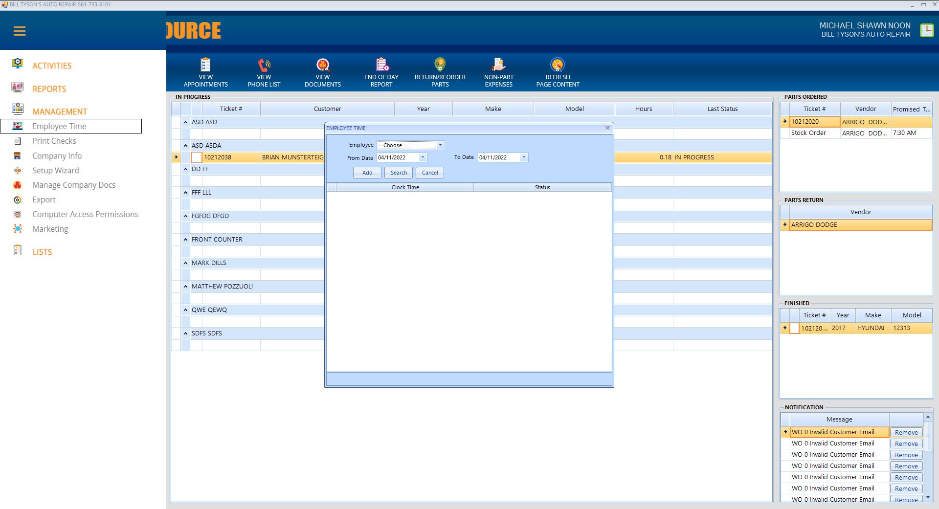Open the Non-Part Expenses icon
The image size is (939, 509).
point(498,65)
